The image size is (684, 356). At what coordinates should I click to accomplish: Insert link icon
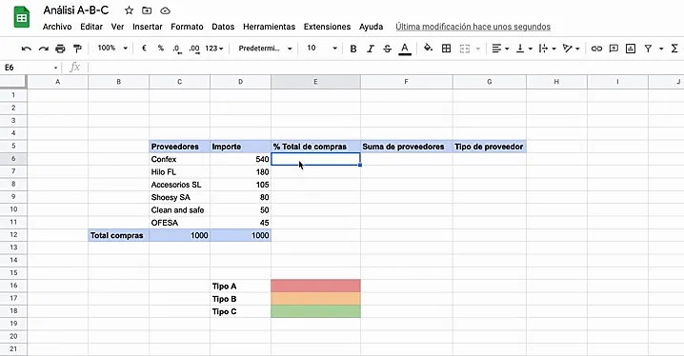pyautogui.click(x=596, y=49)
